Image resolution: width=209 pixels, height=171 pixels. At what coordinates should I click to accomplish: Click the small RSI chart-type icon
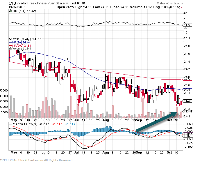pos(11,11)
